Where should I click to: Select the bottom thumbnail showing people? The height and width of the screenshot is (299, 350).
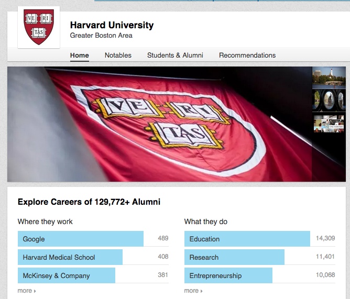(x=329, y=124)
